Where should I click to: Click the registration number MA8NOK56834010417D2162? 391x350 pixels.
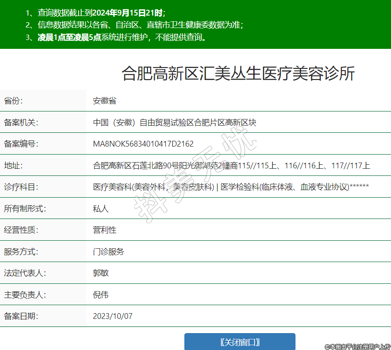[143, 144]
